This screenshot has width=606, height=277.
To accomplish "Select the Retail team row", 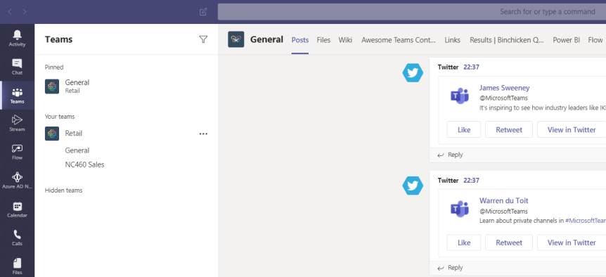I will [127, 134].
